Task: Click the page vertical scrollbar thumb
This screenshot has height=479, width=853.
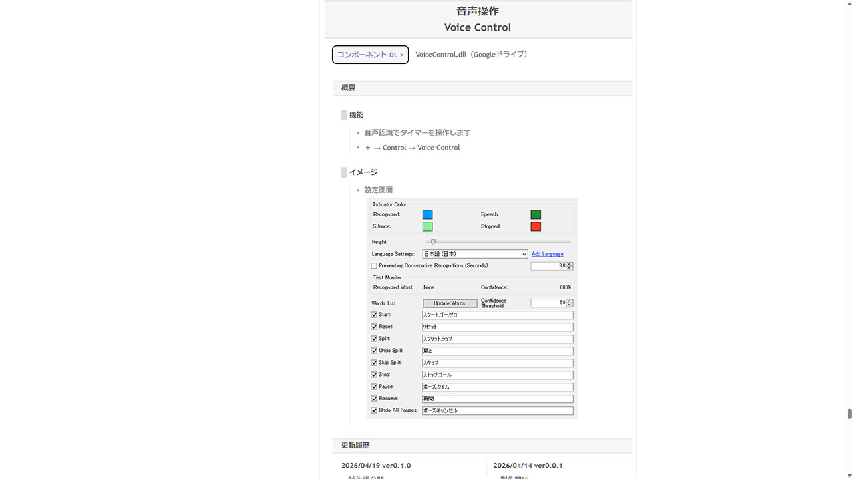Action: pyautogui.click(x=849, y=414)
